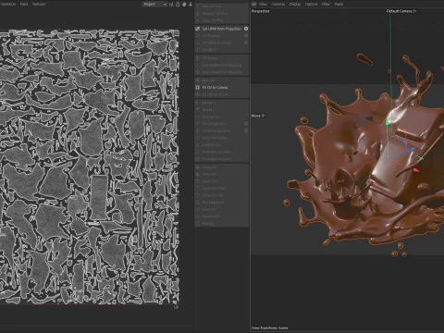Viewport: 444px width, 333px height.
Task: Select the UV Weld and Relax command
Action: [216, 43]
